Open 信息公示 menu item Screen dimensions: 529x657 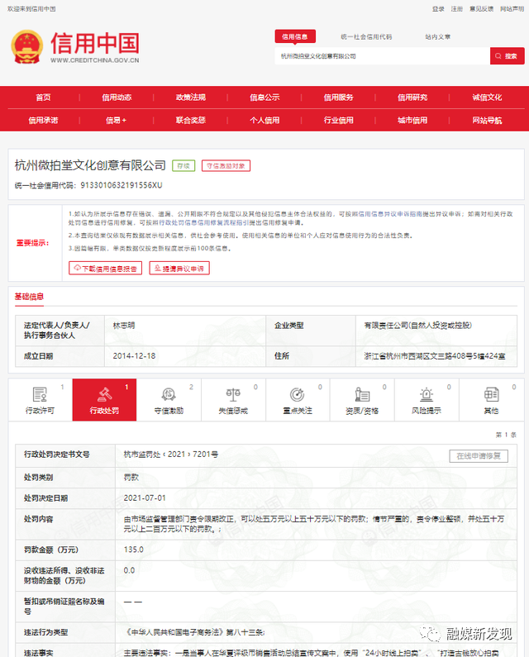pyautogui.click(x=264, y=98)
